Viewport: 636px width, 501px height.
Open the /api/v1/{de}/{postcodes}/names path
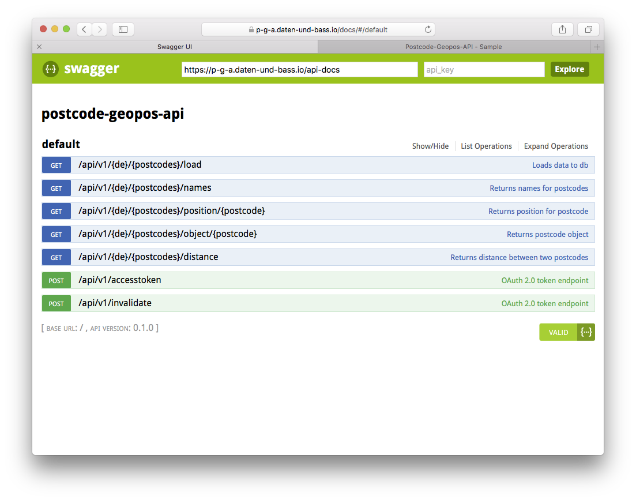(x=145, y=188)
